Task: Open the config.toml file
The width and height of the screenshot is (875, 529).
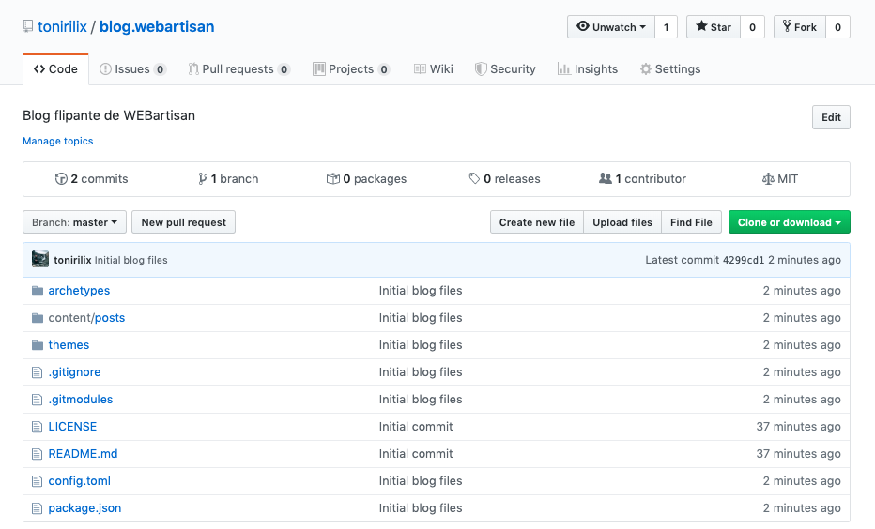Action: [x=79, y=481]
